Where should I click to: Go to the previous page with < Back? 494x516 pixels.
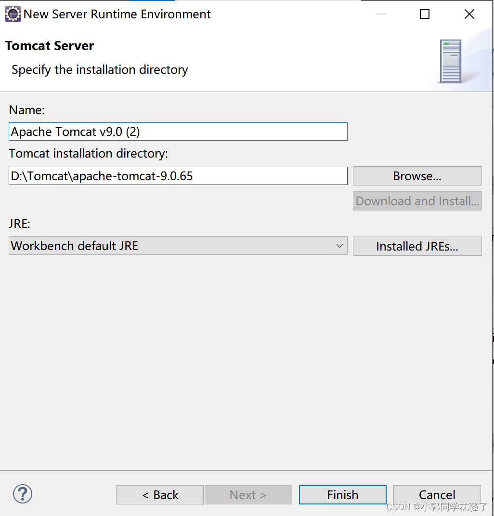160,495
